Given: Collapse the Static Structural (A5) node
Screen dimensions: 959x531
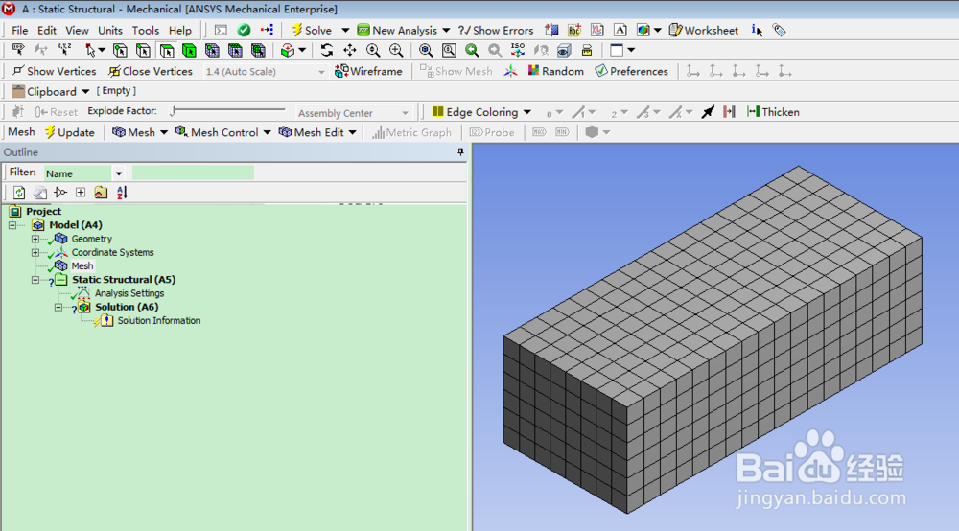Looking at the screenshot, I should click(35, 280).
